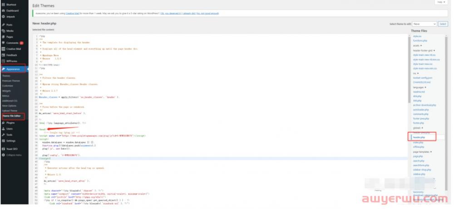Open the Users icon in sidebar

(x=3, y=129)
